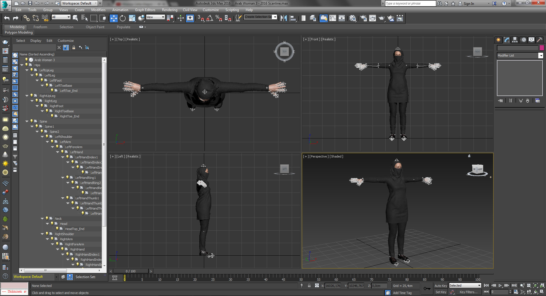Click the Polygon Modeling panel label
Viewport: 546px width, 296px height.
[19, 32]
